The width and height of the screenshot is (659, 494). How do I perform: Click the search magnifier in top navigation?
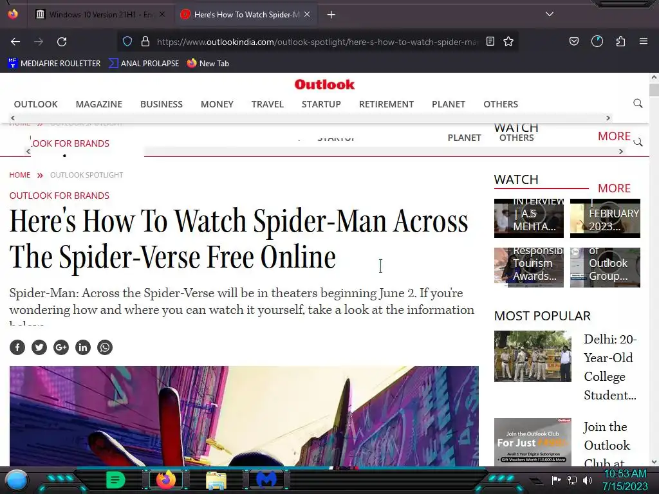(638, 104)
